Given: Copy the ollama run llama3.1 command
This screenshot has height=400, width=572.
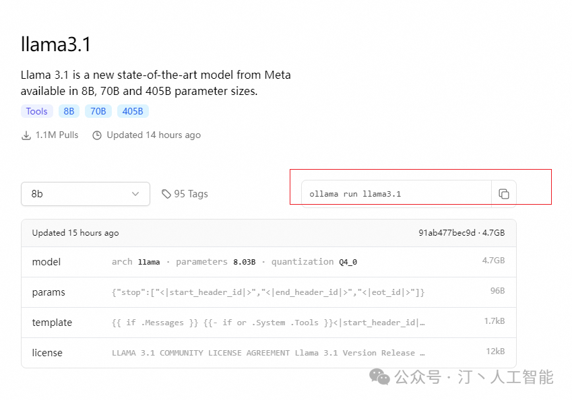Looking at the screenshot, I should [503, 194].
